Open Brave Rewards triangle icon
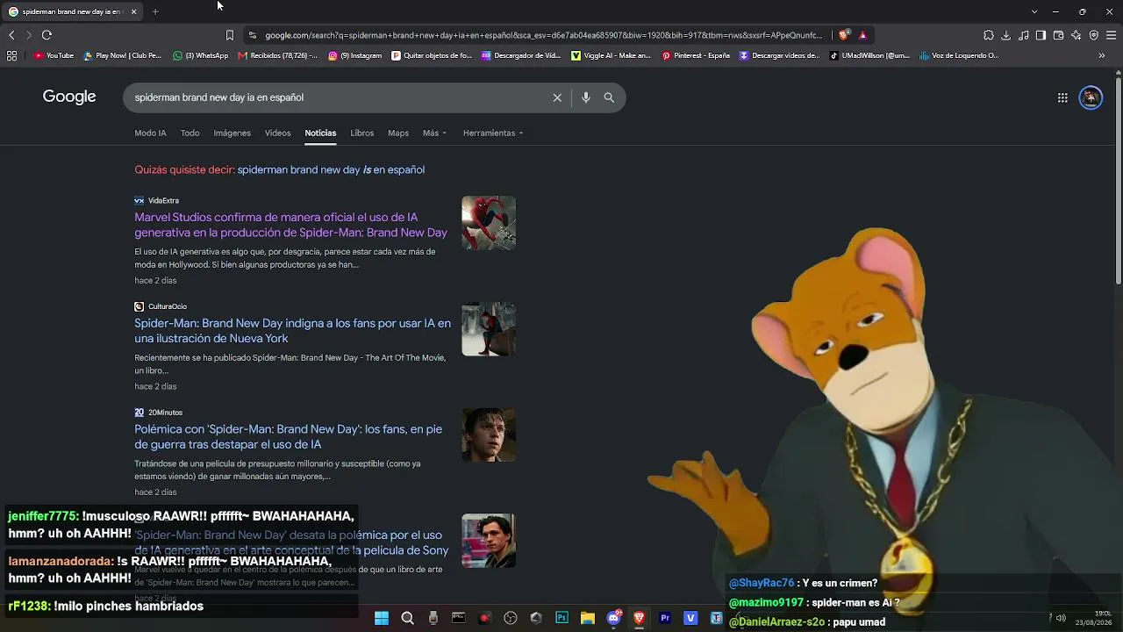 pos(862,35)
